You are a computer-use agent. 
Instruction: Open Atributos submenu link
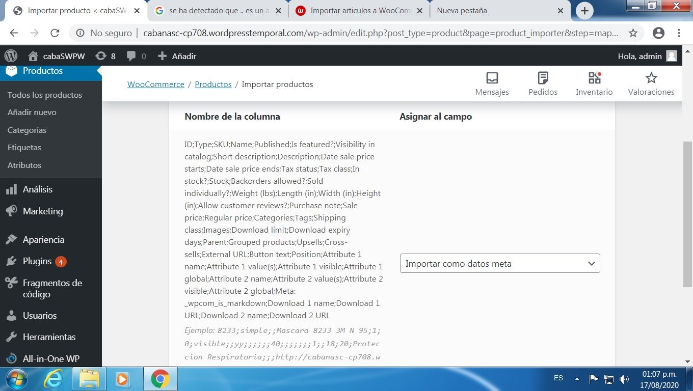[24, 165]
